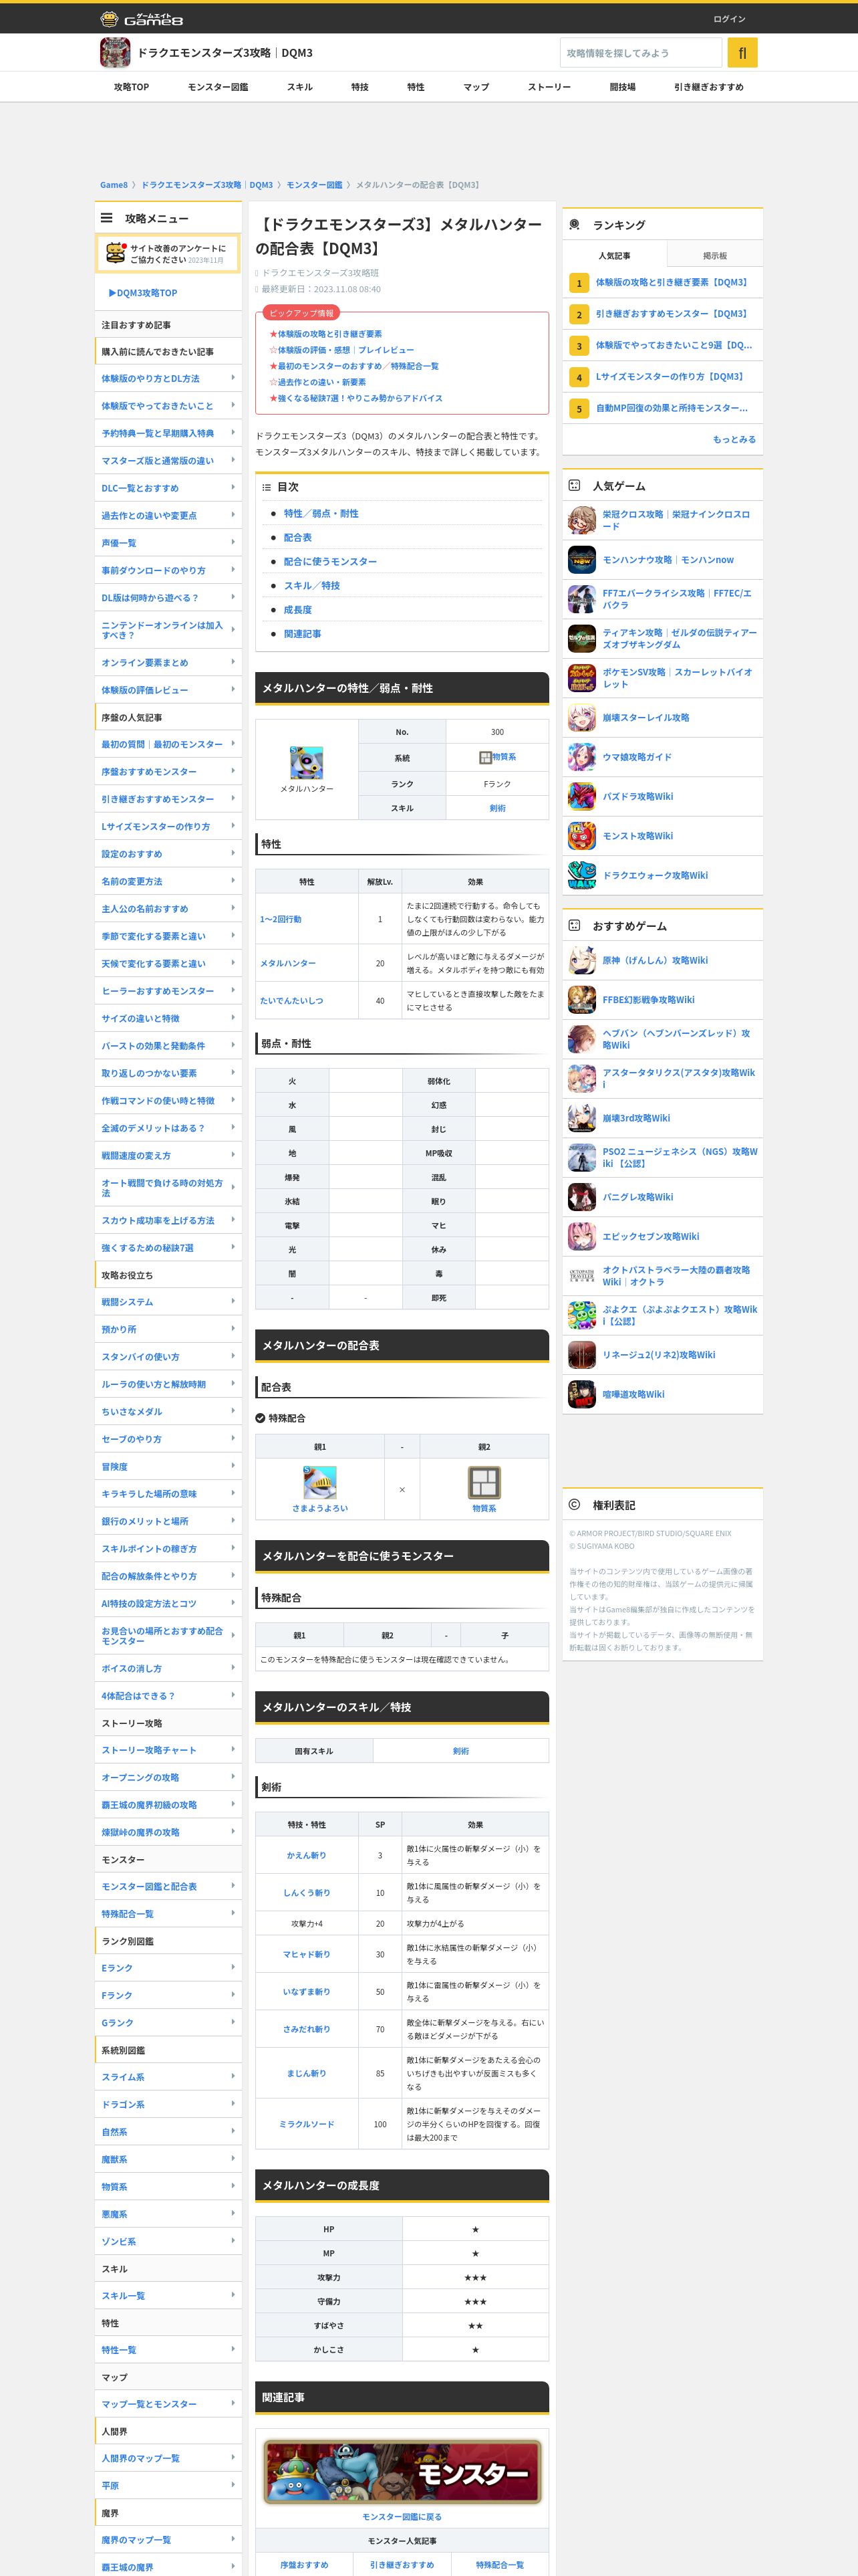The height and width of the screenshot is (2576, 858).
Task: Click the DQM3 game icon beside site title
Action: coord(115,53)
